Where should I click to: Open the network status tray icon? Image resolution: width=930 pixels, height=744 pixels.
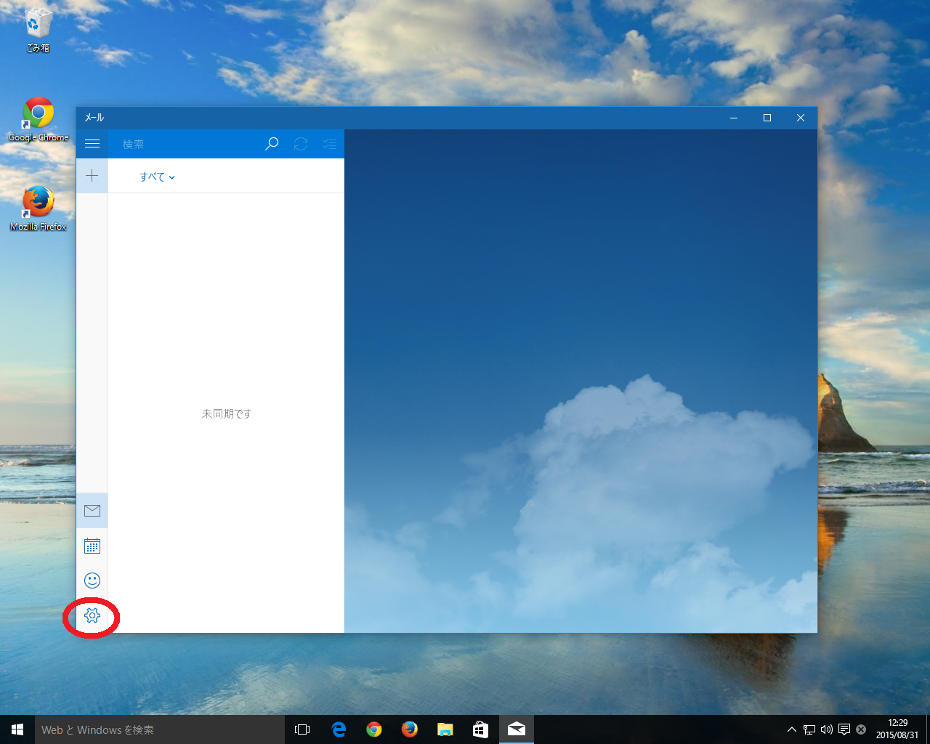(809, 729)
